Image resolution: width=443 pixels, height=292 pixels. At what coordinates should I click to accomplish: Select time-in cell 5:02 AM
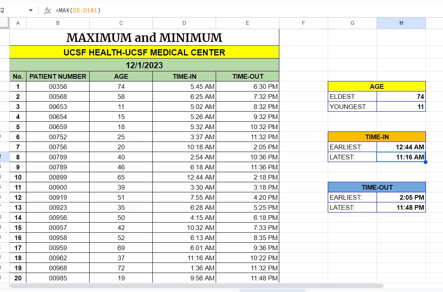[x=184, y=107]
